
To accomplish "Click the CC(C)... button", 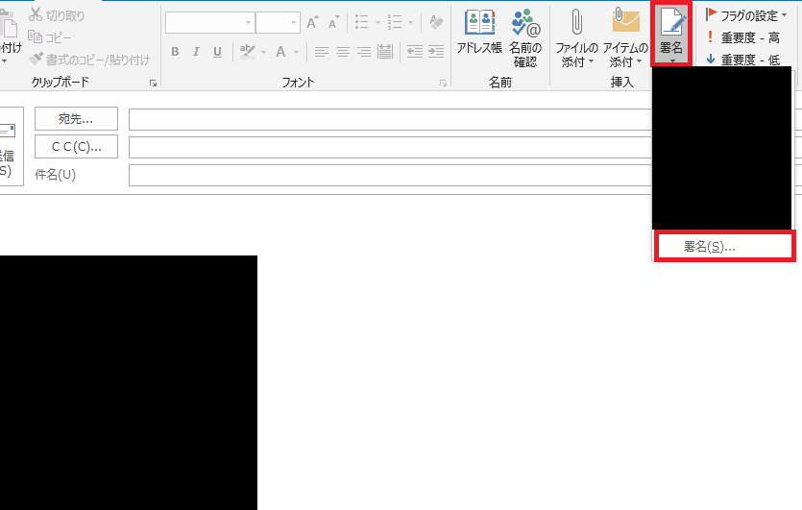I will coord(76,147).
